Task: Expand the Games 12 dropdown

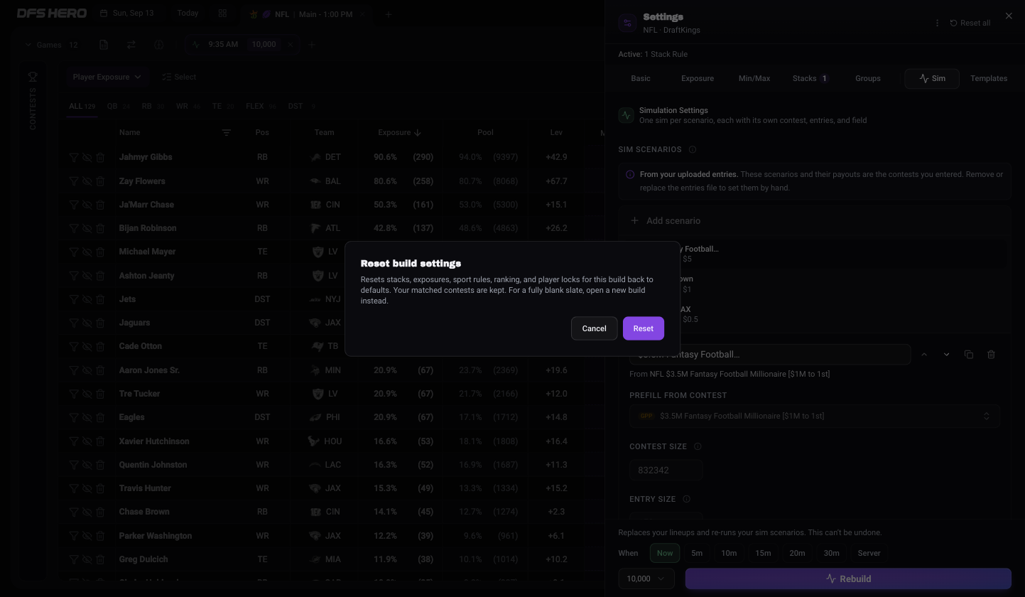Action: [51, 45]
